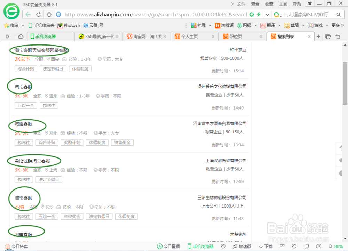Click the 综合补贴 tag under 和平茶业
Image resolution: width=348 pixels, height=251 pixels.
coord(26,69)
